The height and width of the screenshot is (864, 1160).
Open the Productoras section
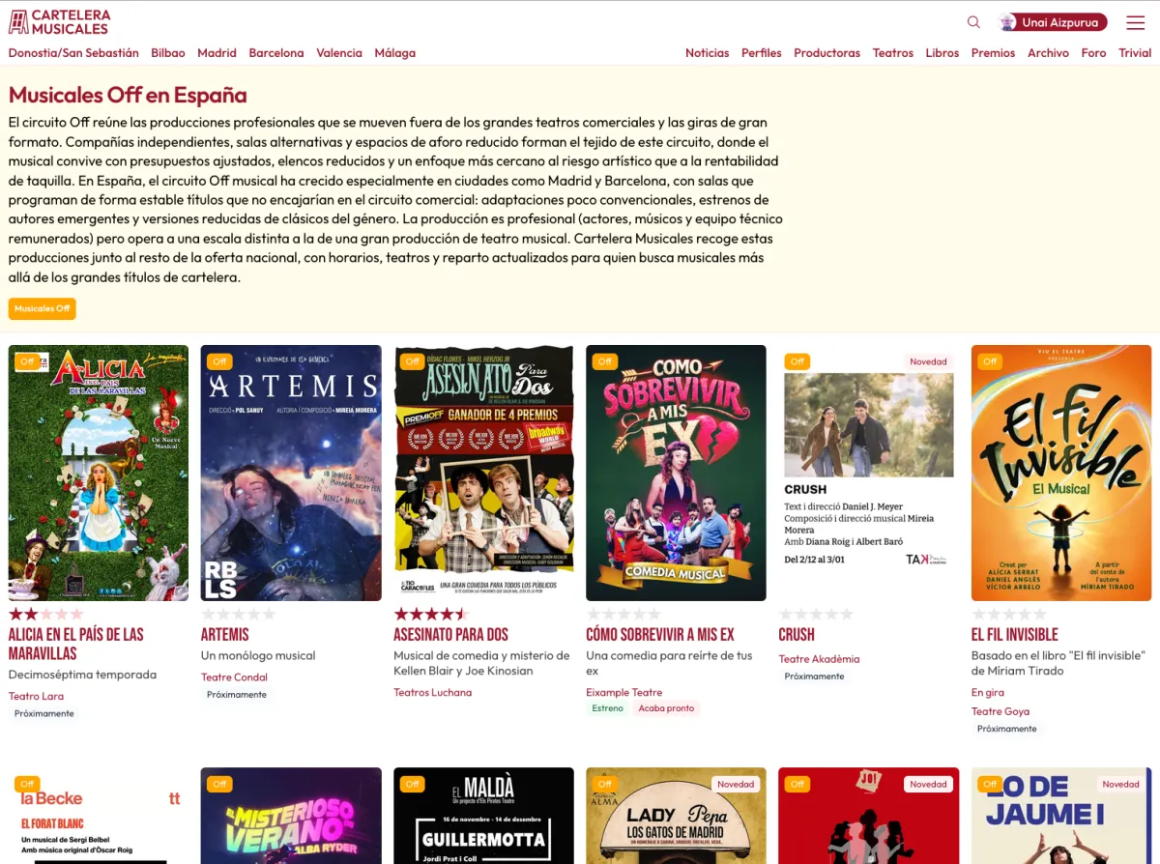(x=826, y=53)
